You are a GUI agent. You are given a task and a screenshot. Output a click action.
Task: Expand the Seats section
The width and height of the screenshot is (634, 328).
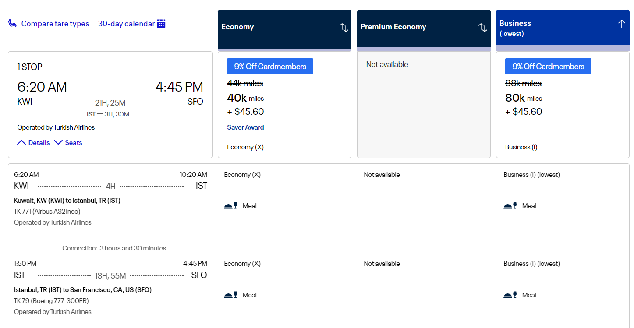(x=68, y=142)
